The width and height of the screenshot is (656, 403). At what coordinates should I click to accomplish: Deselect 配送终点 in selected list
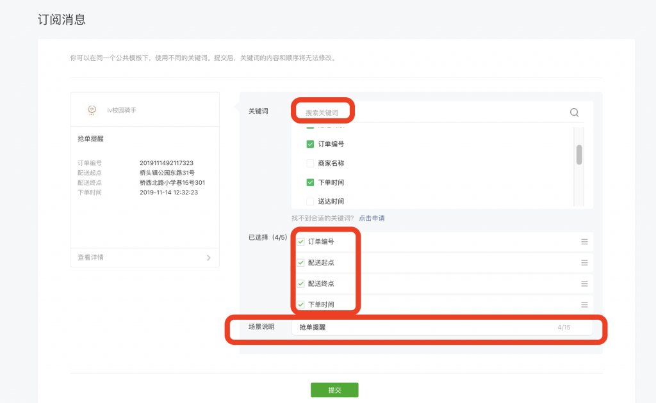[300, 283]
